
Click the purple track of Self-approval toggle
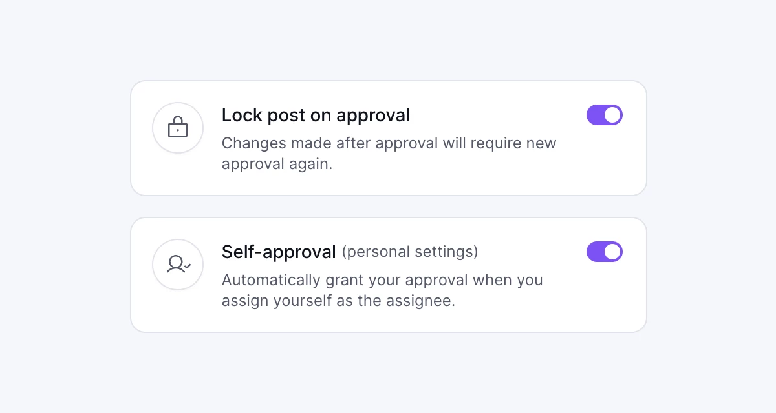[x=594, y=252]
